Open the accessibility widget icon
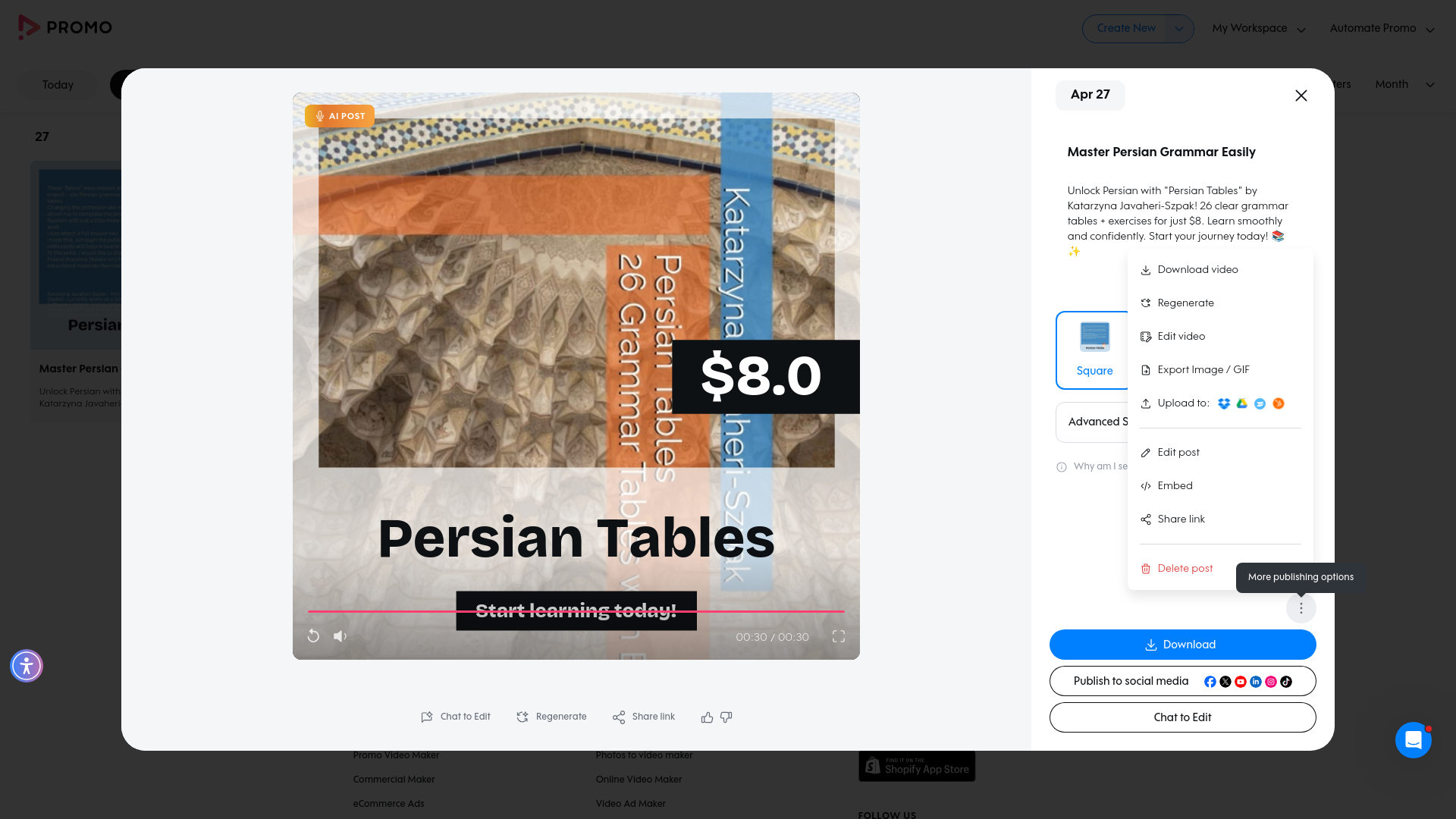The width and height of the screenshot is (1456, 819). click(x=27, y=666)
